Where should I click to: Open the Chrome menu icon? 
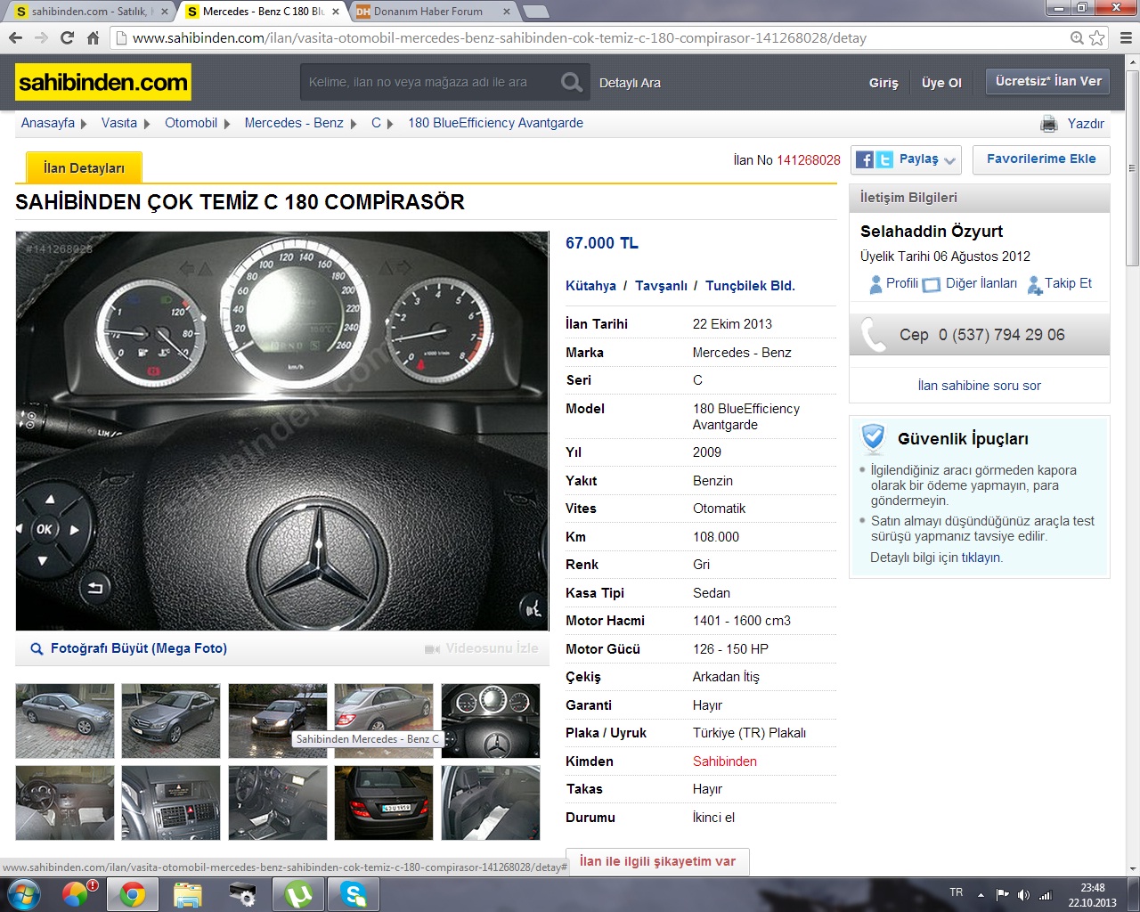click(x=1126, y=37)
